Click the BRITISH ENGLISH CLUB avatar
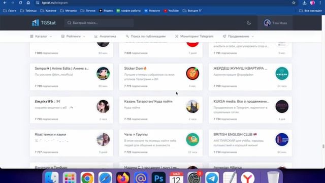The width and height of the screenshot is (325, 183). tap(282, 139)
